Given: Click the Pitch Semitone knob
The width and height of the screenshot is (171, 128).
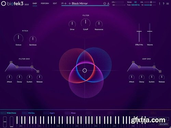Looking at the screenshot, I should click(33, 39).
